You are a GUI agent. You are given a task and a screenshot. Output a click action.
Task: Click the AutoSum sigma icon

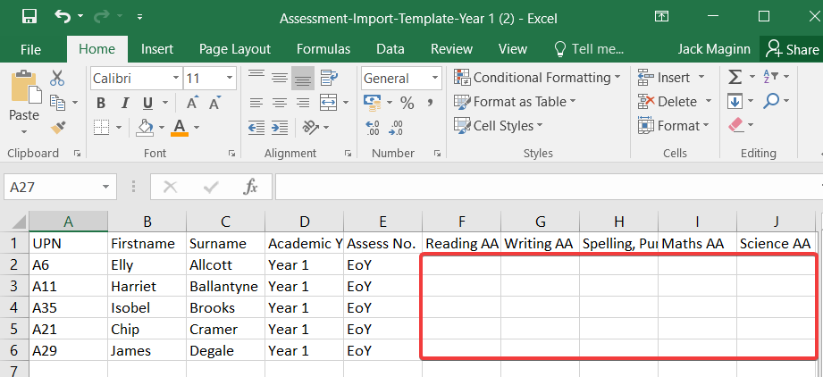point(735,77)
